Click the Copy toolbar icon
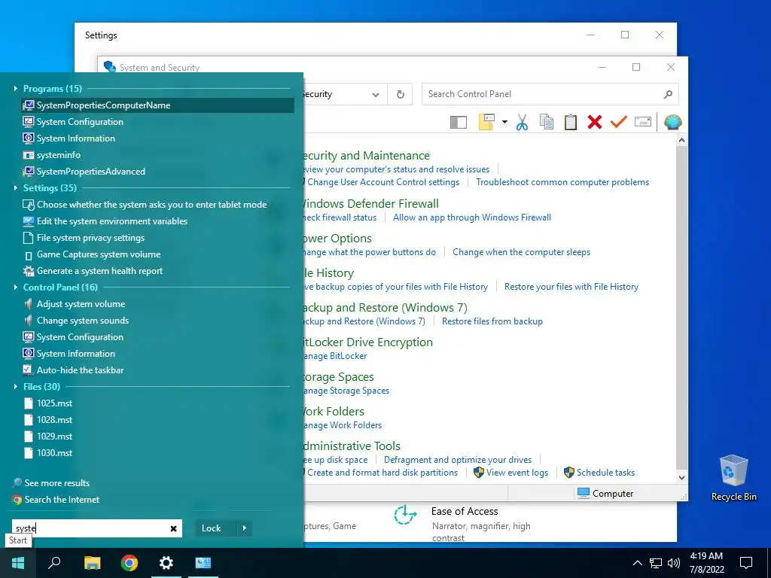This screenshot has width=771, height=578. pyautogui.click(x=547, y=122)
